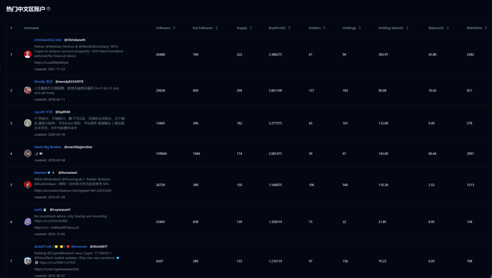This screenshot has height=278, width=492.
Task: Sort by Kol Followers sort arrows
Action: (217, 28)
